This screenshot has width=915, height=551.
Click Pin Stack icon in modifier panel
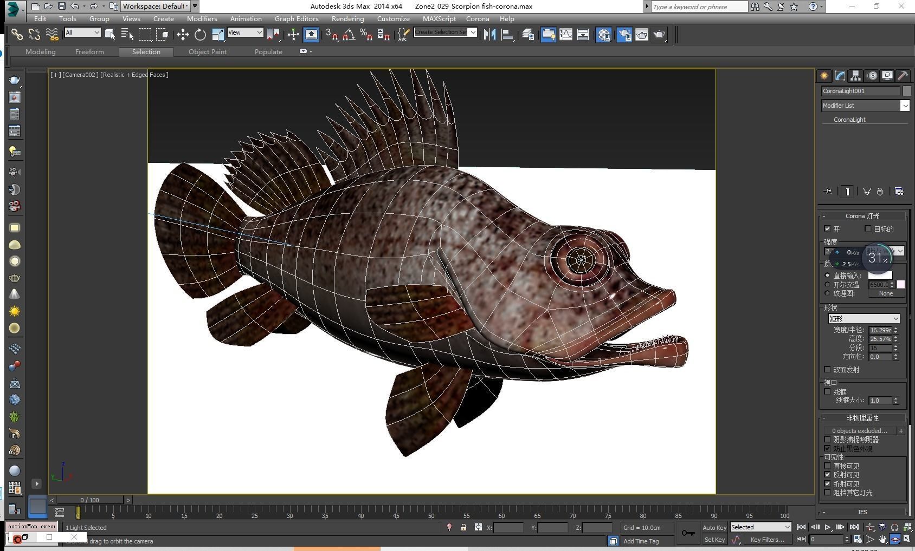point(828,192)
